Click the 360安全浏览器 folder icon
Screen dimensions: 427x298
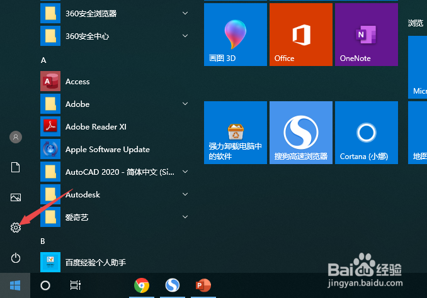tap(50, 13)
